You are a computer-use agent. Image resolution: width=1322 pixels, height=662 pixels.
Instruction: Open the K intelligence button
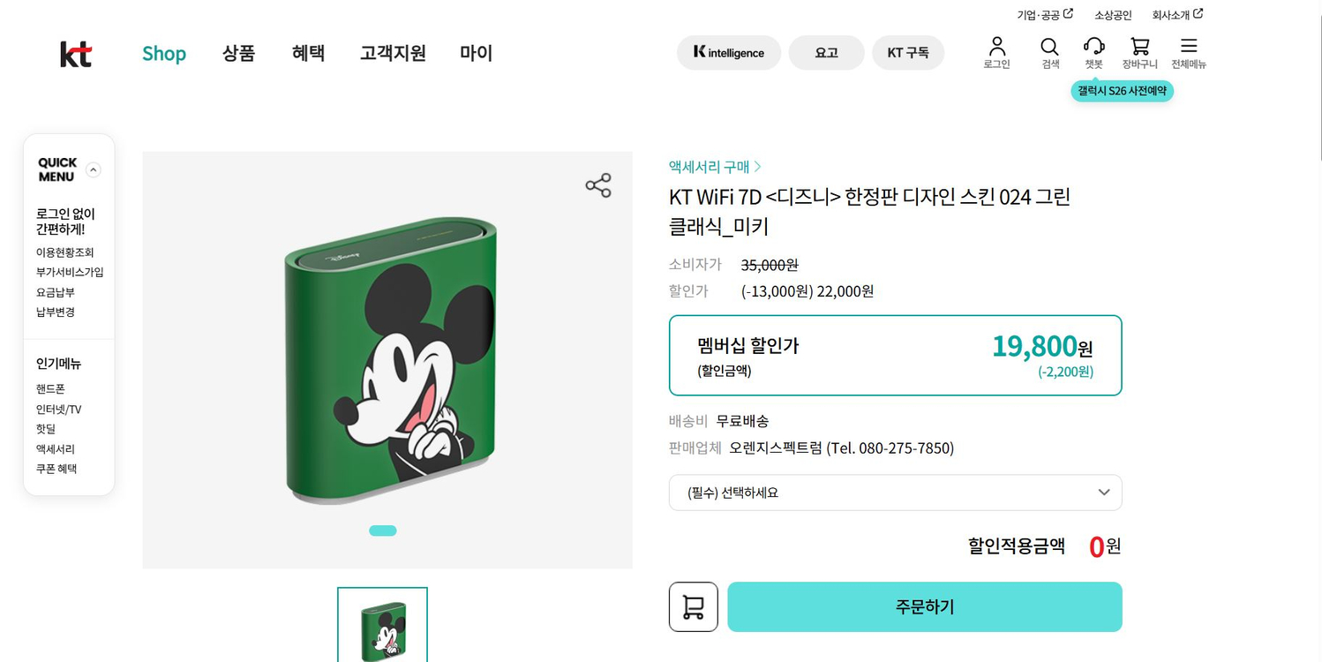(728, 52)
